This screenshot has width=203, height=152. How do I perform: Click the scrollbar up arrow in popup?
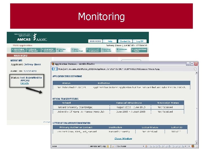coord(197,73)
